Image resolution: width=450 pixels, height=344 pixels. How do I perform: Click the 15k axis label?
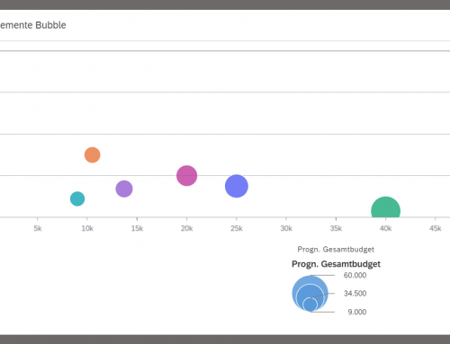click(x=137, y=228)
